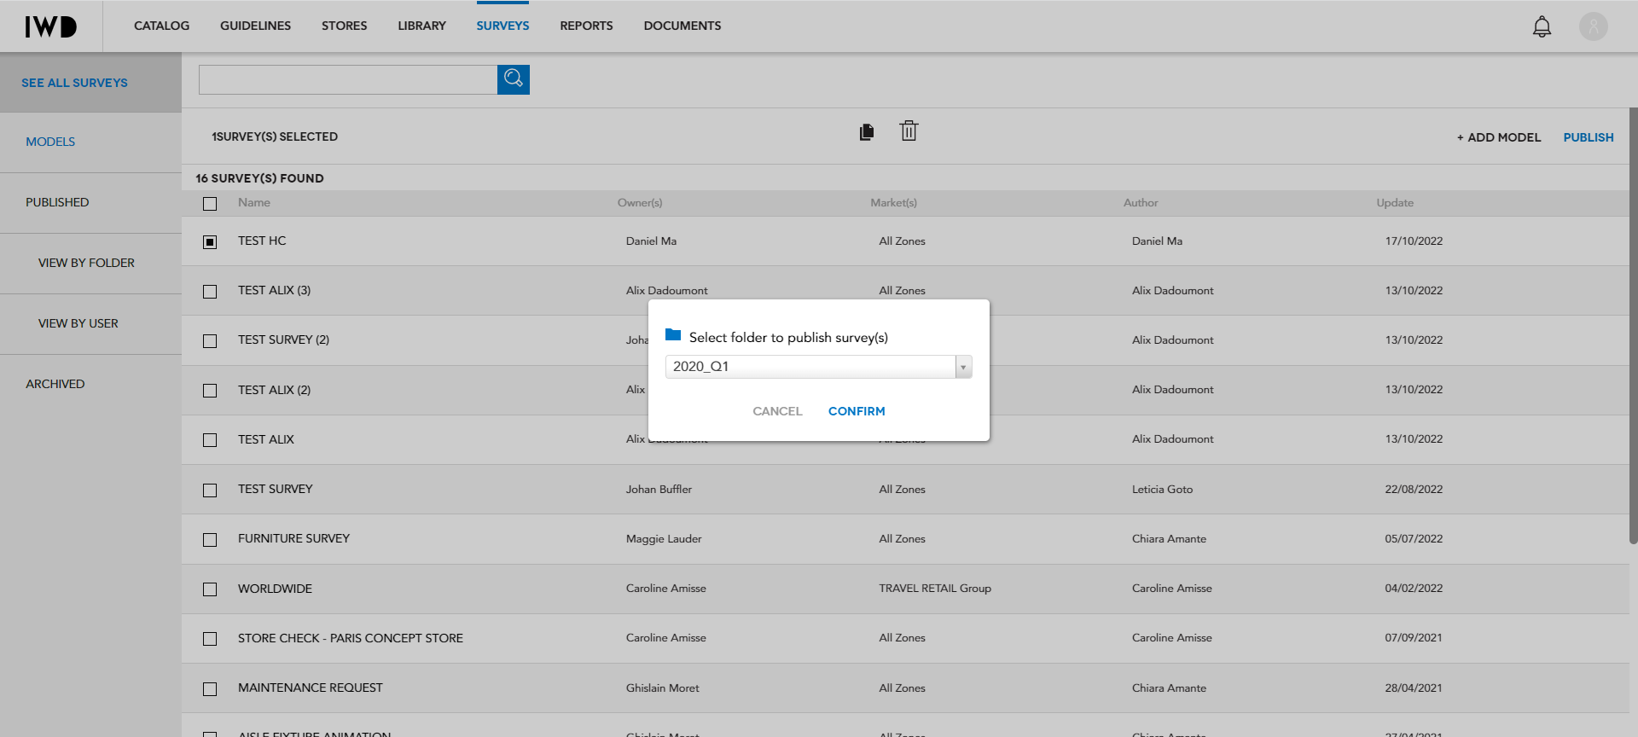
Task: Click the folder dropdown arrow
Action: click(963, 368)
